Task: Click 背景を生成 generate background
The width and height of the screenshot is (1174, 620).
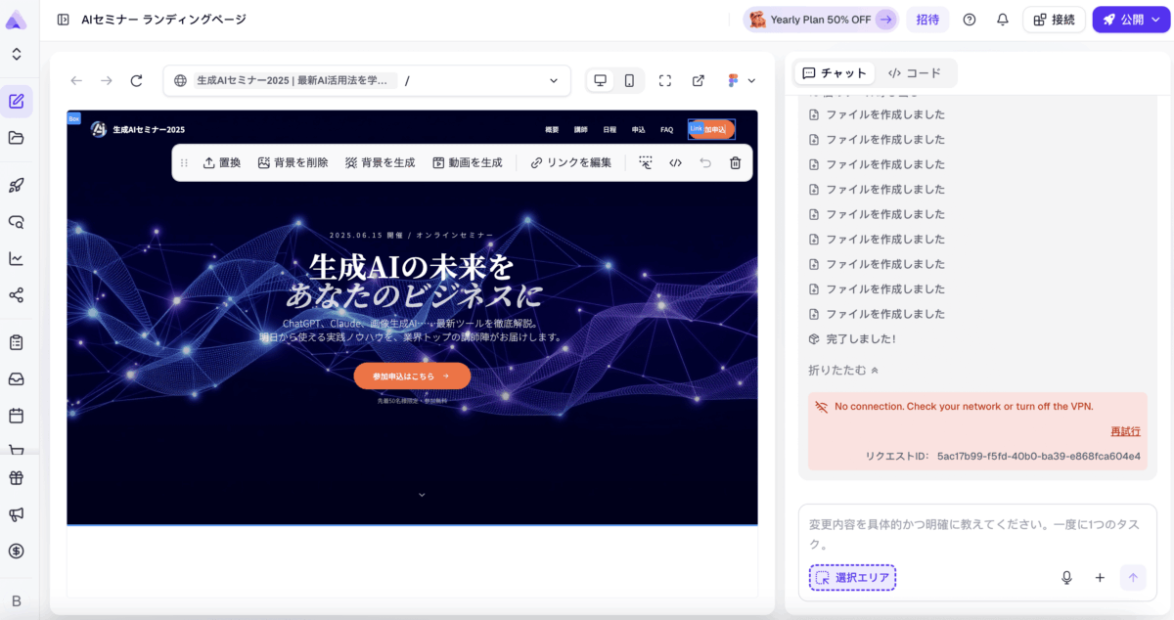Action: [x=380, y=162]
